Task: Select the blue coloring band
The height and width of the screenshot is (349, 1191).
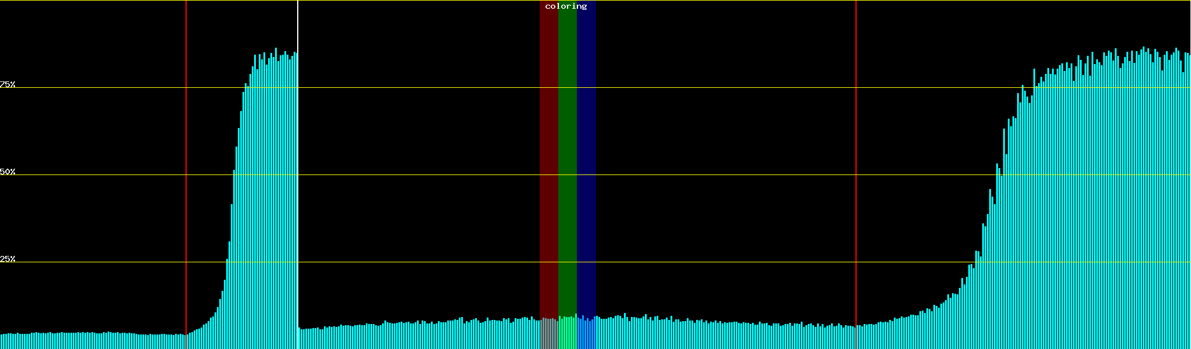Action: (x=586, y=174)
